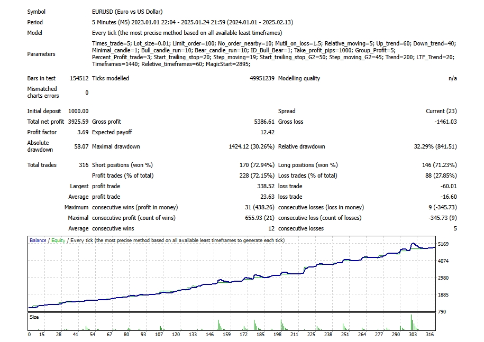484x342 pixels.
Task: Click the Relative drawdown value '32.29% (841.51)'
Action: click(435, 146)
